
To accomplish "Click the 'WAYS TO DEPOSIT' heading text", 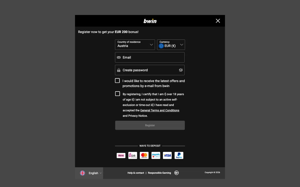I will tap(150, 146).
